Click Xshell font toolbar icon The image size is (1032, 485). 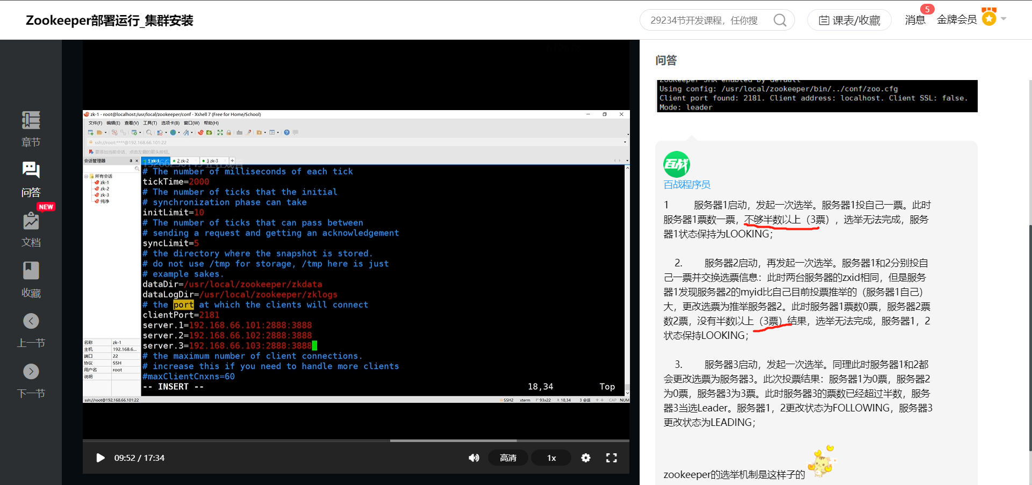click(x=186, y=133)
